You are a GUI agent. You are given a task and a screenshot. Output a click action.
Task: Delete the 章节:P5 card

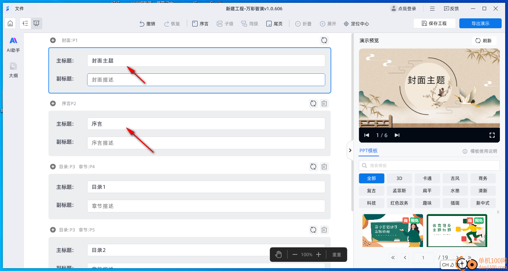tap(324, 230)
